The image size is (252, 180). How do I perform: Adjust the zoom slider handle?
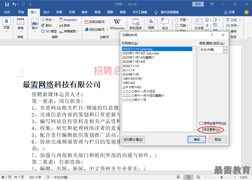point(222,177)
